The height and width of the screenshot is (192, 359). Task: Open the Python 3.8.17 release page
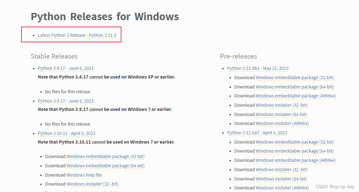[x=66, y=68]
